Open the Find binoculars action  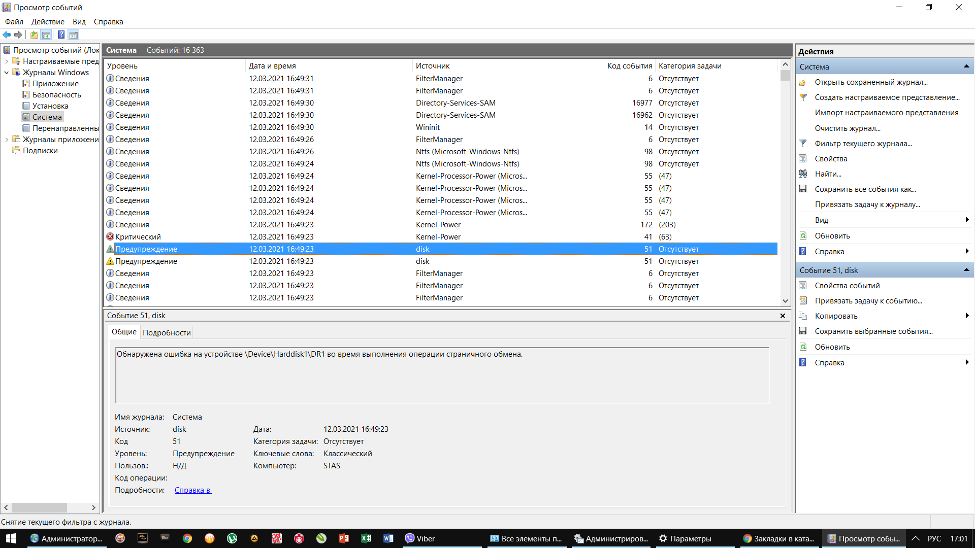[x=828, y=174]
